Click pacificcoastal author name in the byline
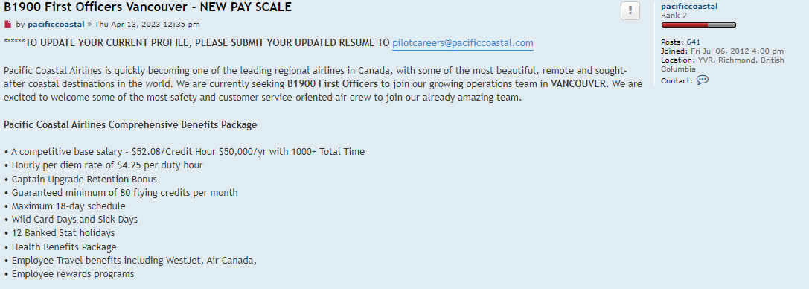Image resolution: width=809 pixels, height=289 pixels. point(56,25)
